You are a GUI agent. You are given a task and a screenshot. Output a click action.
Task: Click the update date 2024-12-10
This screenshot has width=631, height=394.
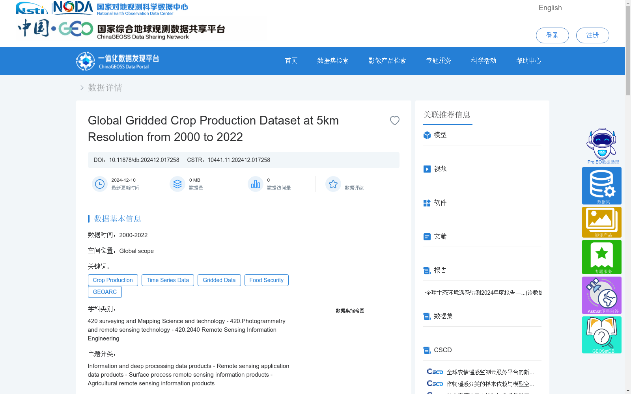click(123, 180)
